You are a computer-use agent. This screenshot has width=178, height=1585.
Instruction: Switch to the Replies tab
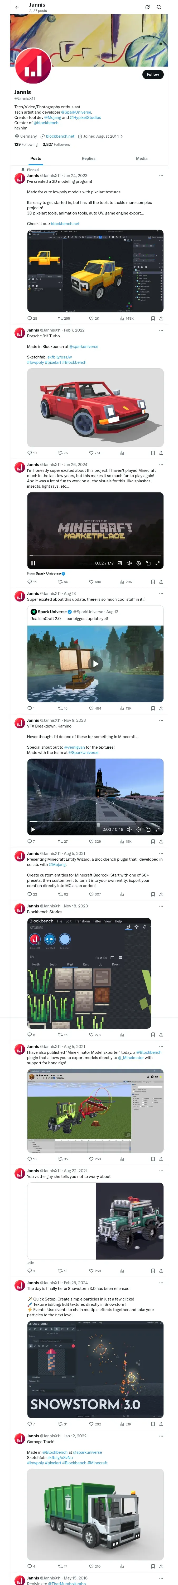point(88,159)
